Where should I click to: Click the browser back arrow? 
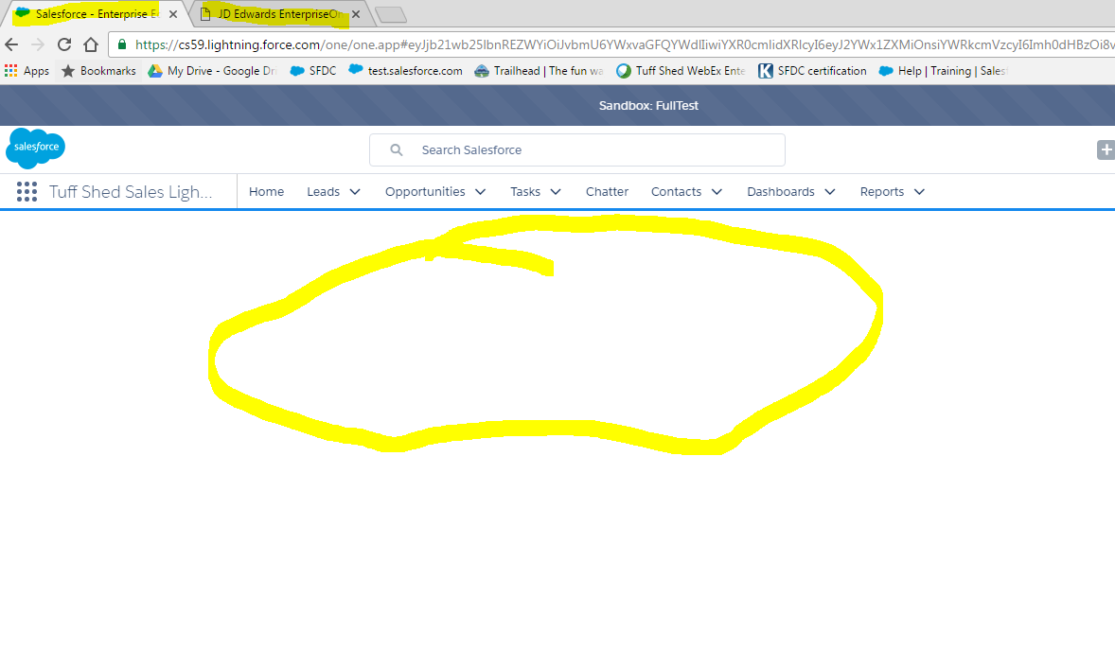(11, 44)
